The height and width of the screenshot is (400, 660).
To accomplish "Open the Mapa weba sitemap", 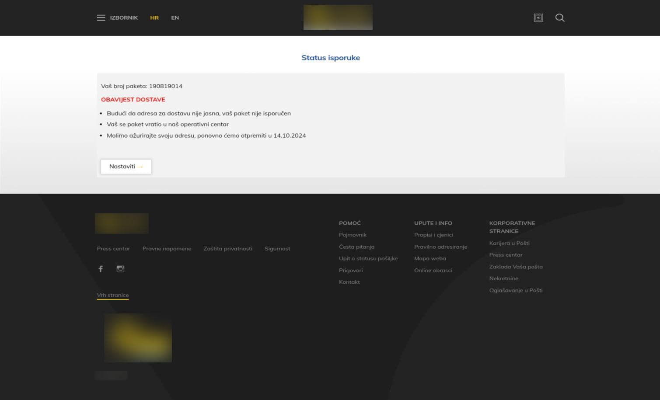I will (x=430, y=258).
